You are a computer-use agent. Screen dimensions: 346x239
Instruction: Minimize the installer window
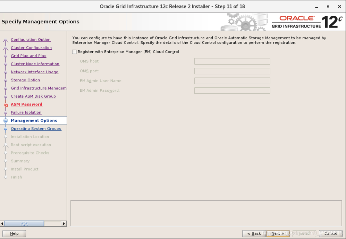click(316, 6)
